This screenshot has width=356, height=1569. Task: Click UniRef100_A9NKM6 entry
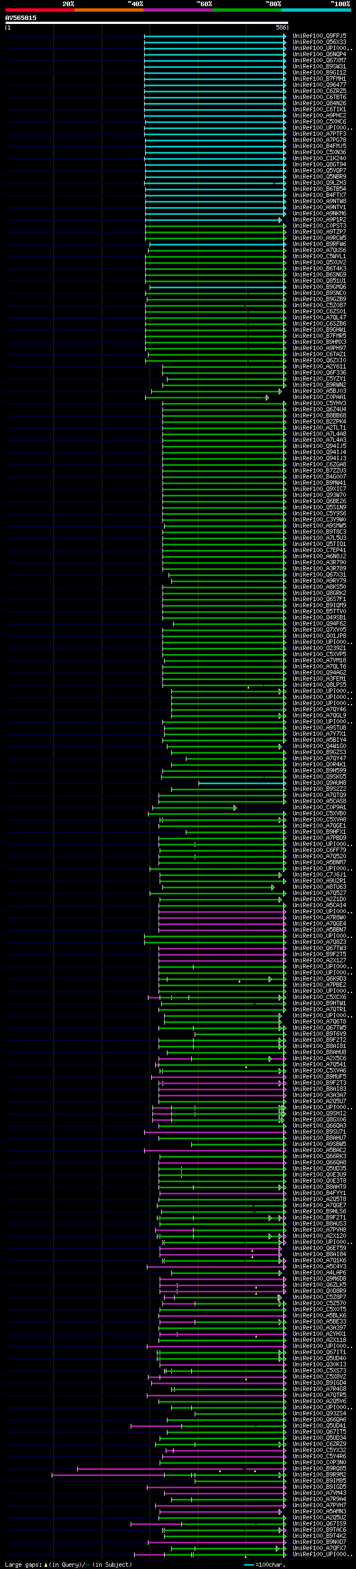click(319, 214)
